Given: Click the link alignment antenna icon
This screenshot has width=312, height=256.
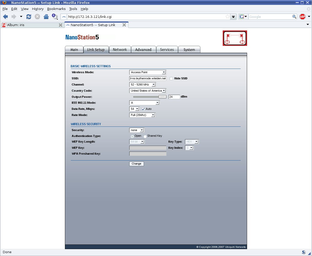Looking at the screenshot, I should (235, 38).
